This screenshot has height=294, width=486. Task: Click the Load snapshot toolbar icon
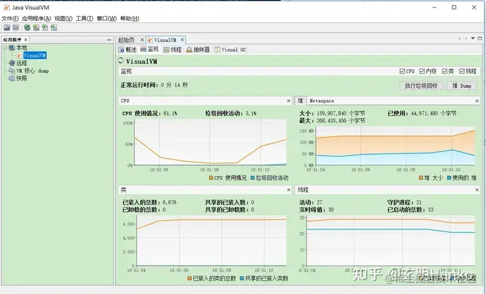tap(7, 28)
